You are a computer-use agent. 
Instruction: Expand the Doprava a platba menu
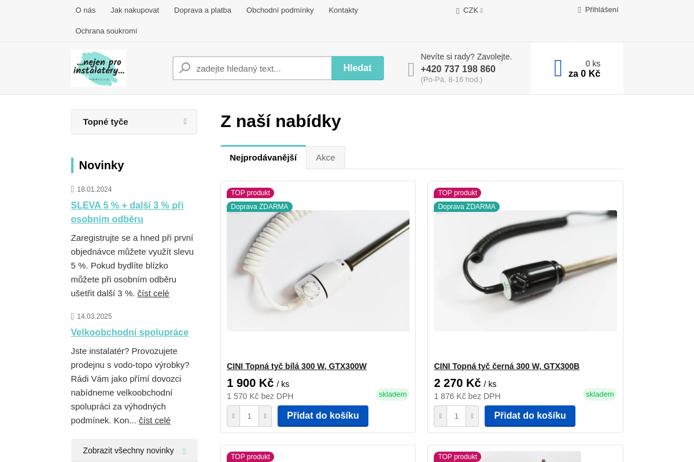click(x=202, y=10)
